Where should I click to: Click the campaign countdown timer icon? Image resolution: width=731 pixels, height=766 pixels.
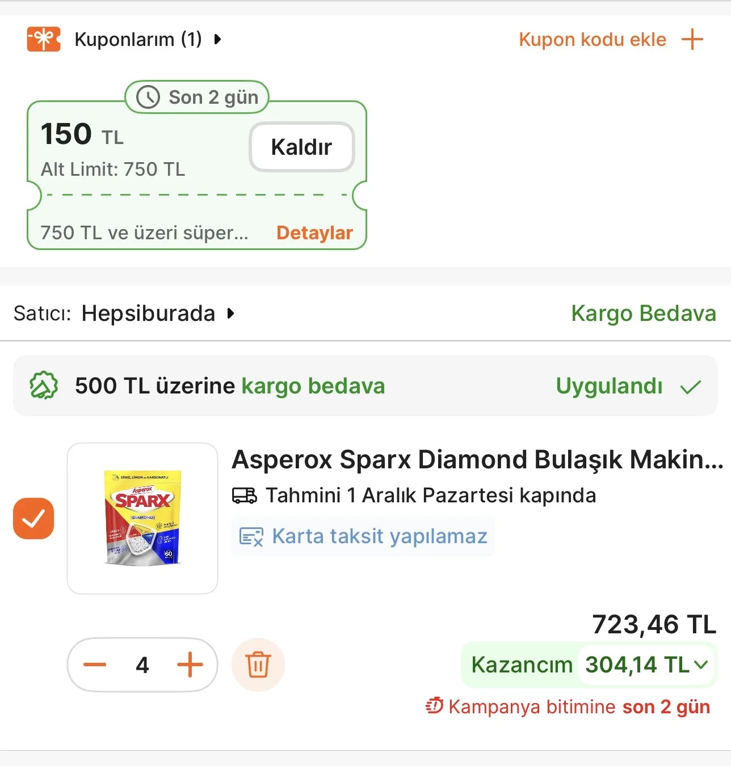click(x=435, y=706)
